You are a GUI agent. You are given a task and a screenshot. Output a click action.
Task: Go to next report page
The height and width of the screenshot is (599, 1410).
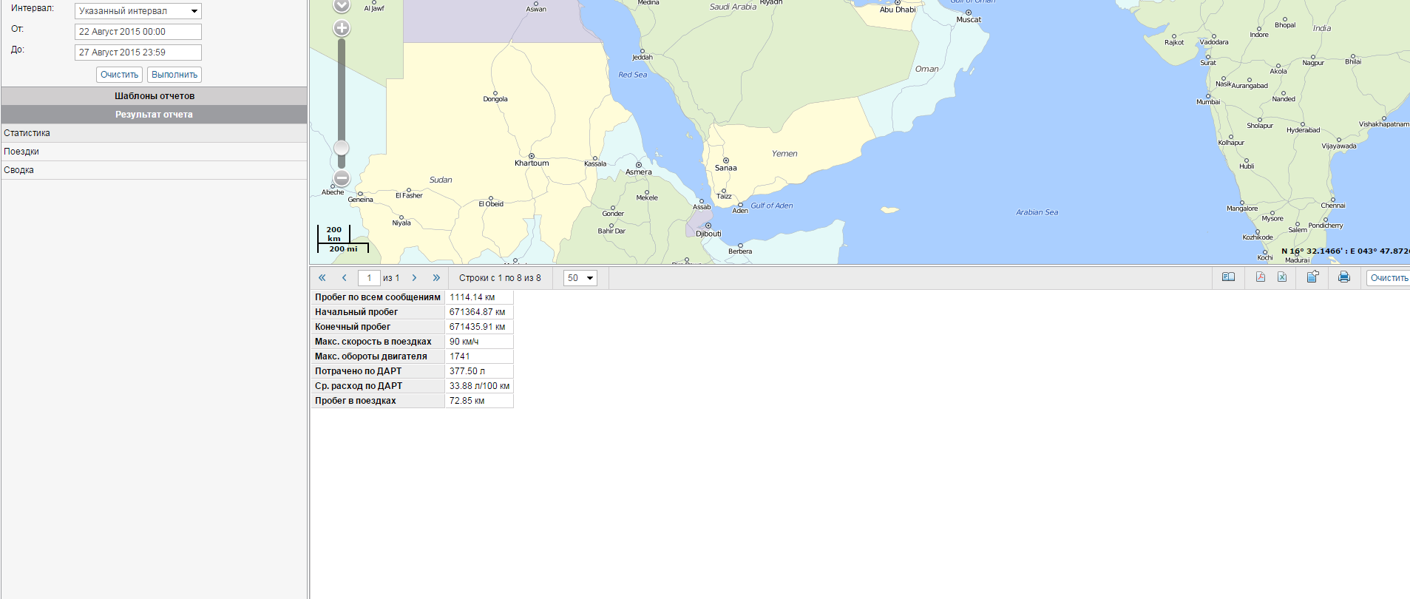pyautogui.click(x=414, y=278)
